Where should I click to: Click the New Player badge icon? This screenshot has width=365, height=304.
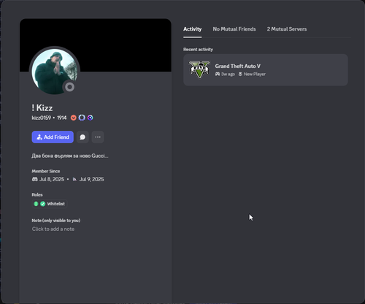(x=240, y=74)
